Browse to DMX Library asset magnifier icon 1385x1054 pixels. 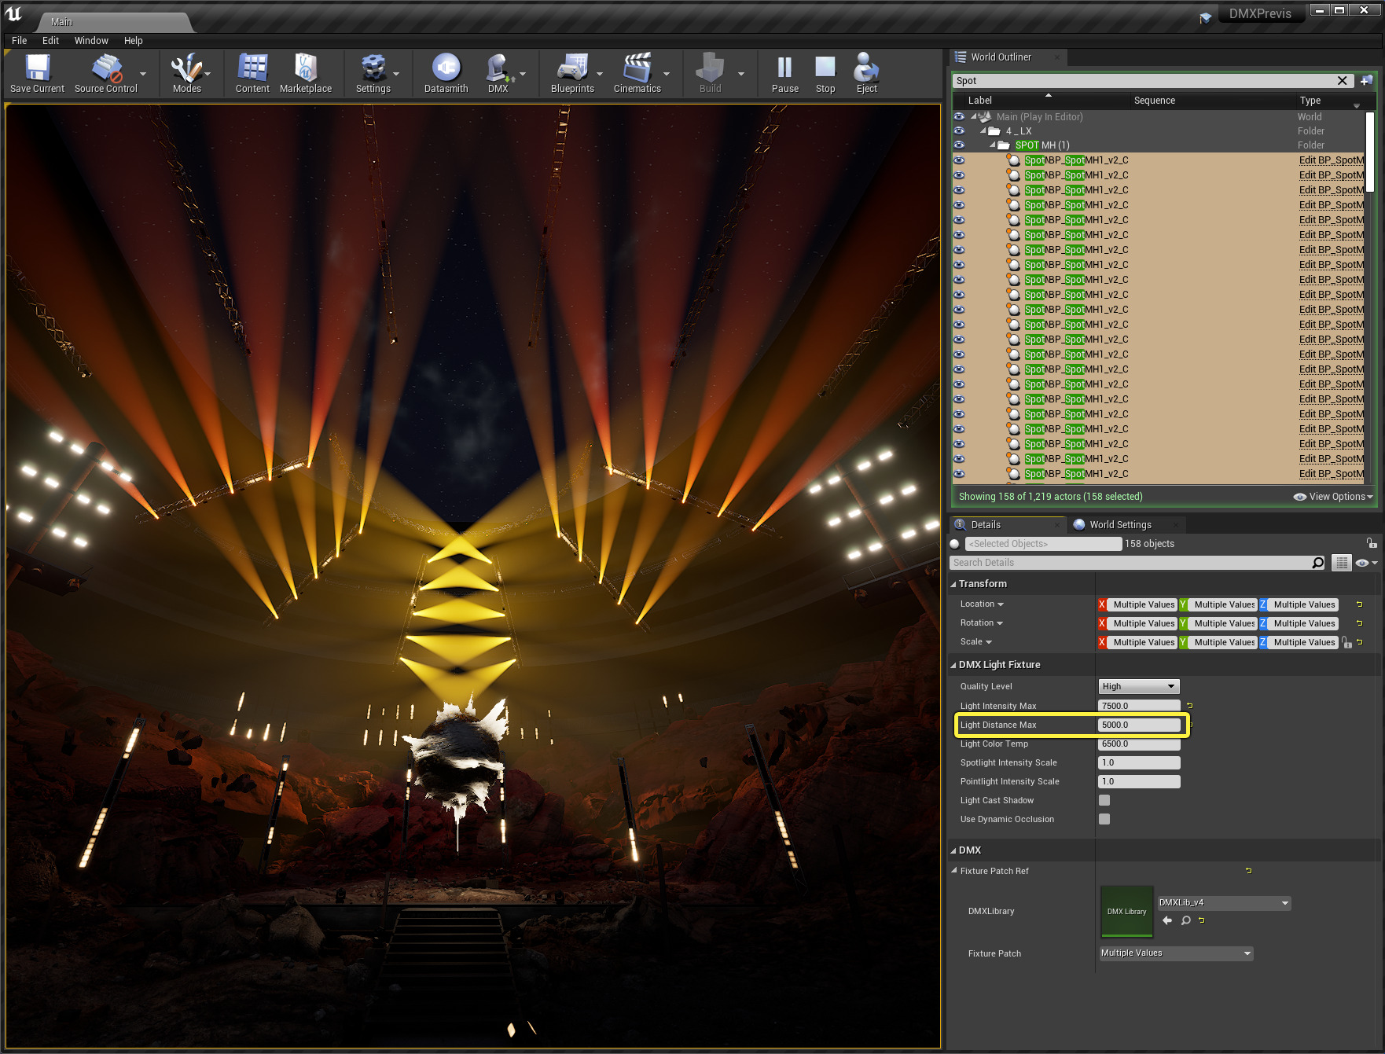(1185, 920)
